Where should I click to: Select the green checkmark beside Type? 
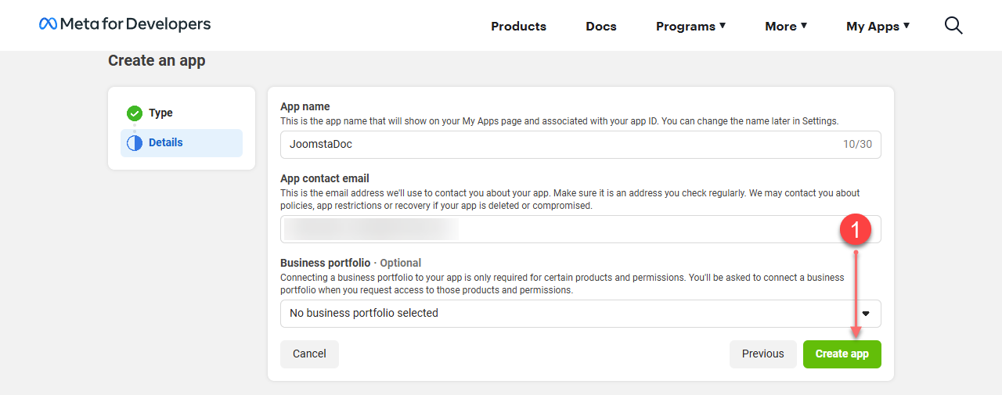[x=135, y=113]
